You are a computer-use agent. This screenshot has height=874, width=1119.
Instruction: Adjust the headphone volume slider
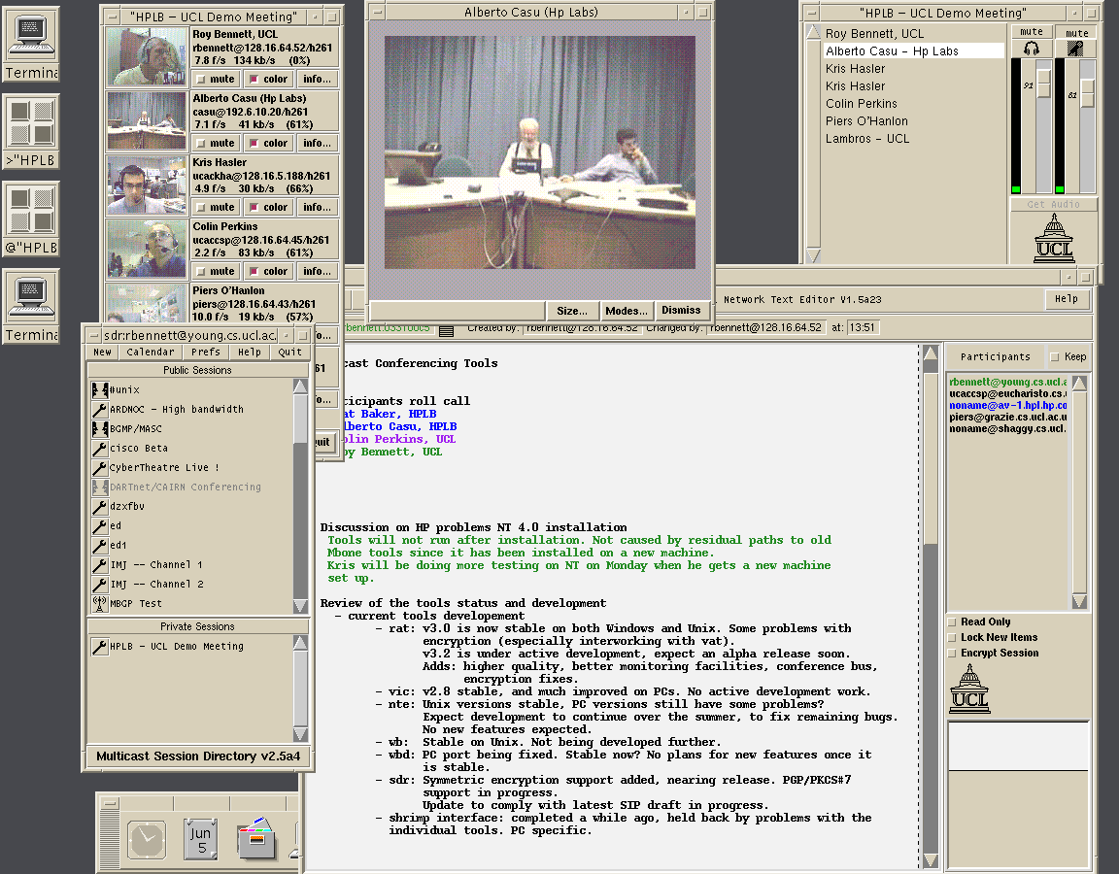pos(1043,84)
